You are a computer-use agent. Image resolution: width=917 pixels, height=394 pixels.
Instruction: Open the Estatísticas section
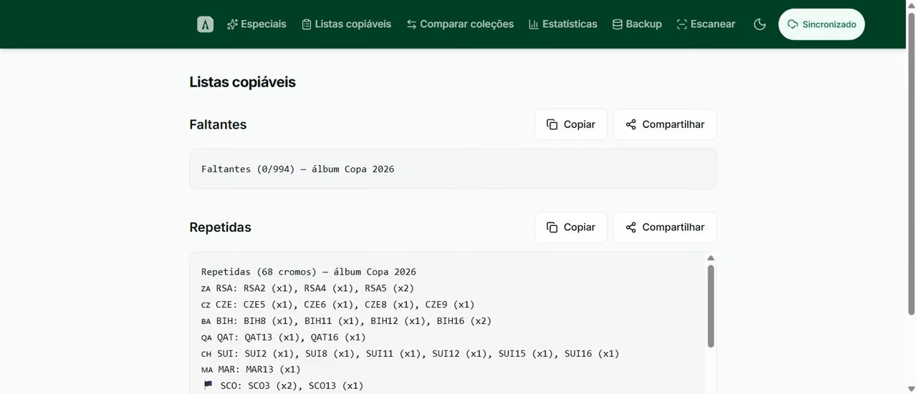(x=563, y=24)
